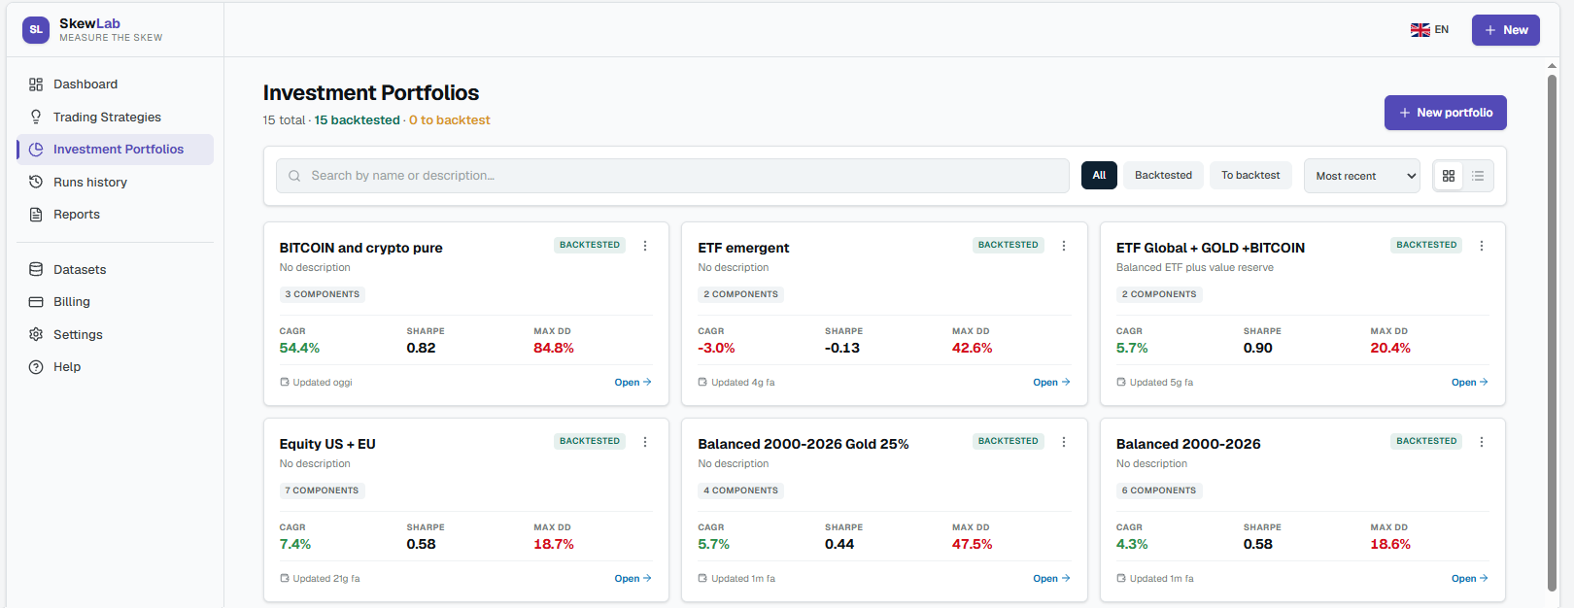This screenshot has width=1574, height=608.
Task: Click the Investment Portfolios pie chart icon
Action: 36,150
